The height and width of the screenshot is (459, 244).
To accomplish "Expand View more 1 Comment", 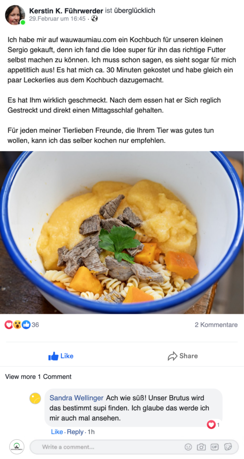I will pos(39,377).
